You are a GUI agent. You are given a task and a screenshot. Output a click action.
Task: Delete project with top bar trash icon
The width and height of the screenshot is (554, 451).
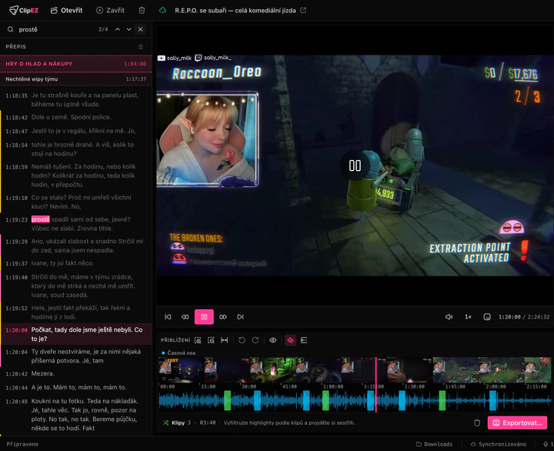pos(142,10)
